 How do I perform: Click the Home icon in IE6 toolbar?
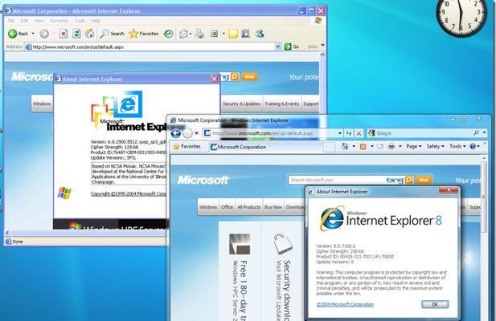(x=89, y=34)
